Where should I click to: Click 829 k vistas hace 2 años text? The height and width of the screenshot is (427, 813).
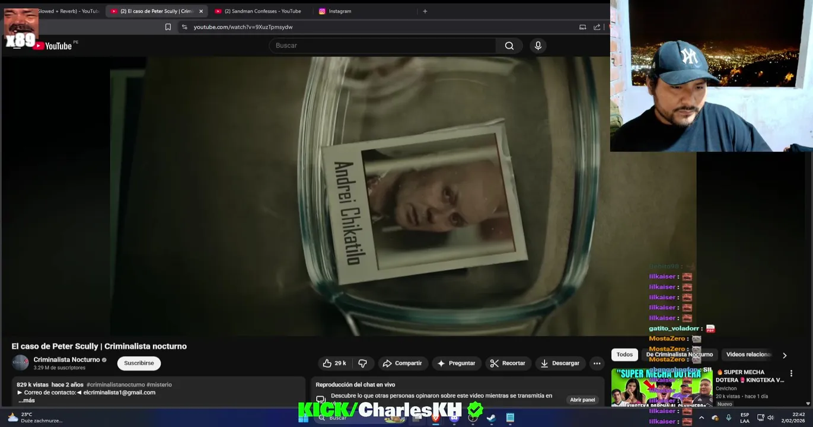50,384
